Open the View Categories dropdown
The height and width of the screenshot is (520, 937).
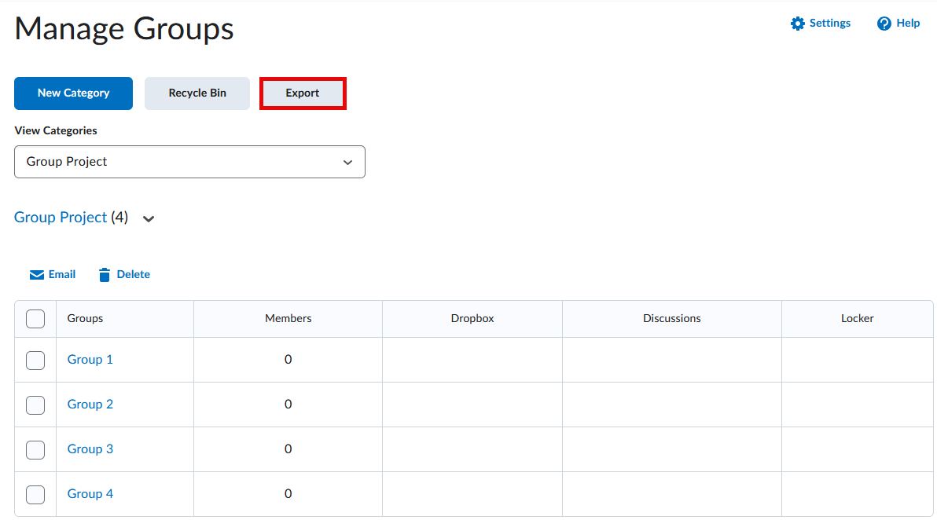tap(189, 162)
